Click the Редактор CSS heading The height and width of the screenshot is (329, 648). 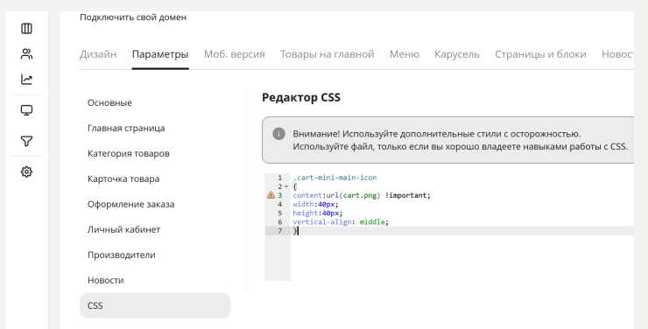(301, 97)
